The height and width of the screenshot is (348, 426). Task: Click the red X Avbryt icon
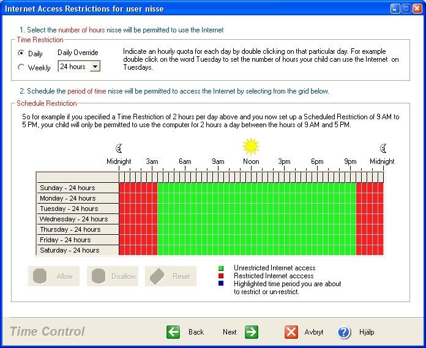(x=291, y=332)
